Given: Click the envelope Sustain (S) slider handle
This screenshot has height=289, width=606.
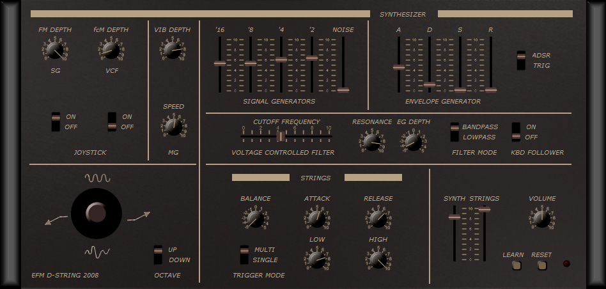Looking at the screenshot, I should point(460,90).
